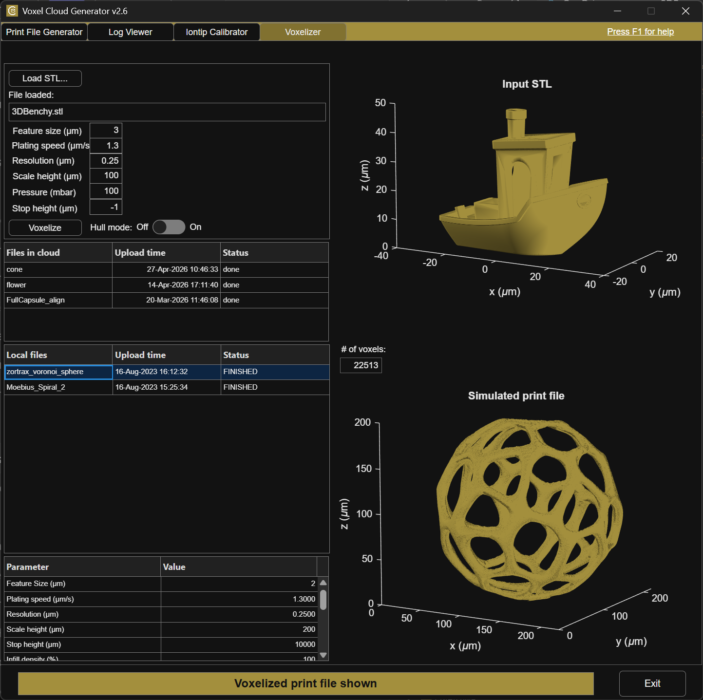Image resolution: width=703 pixels, height=700 pixels.
Task: Click the Load STL... button
Action: click(45, 78)
